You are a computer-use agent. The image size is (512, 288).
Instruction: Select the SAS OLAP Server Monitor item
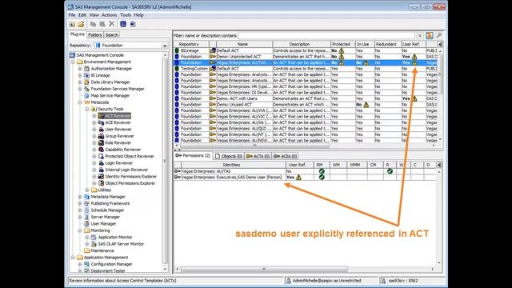coord(121,244)
